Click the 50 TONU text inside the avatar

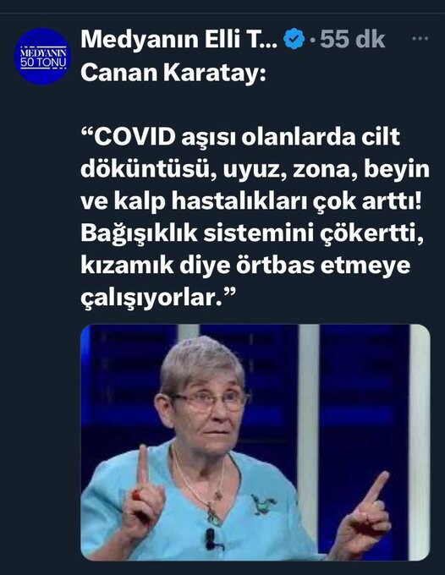point(43,63)
